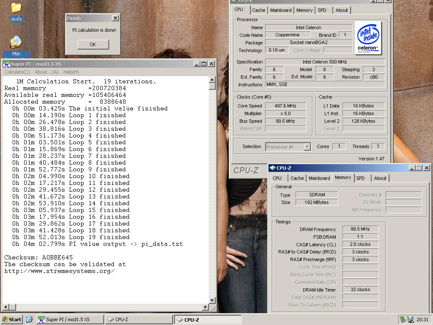Click the 20:31 clock in system tray

coord(422,319)
